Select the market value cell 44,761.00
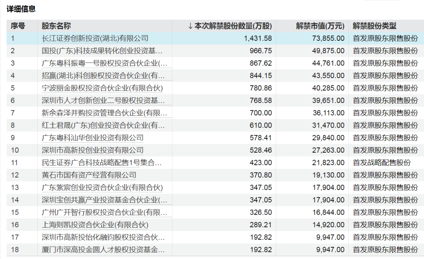Screen dimensions: 424x259 (328, 63)
